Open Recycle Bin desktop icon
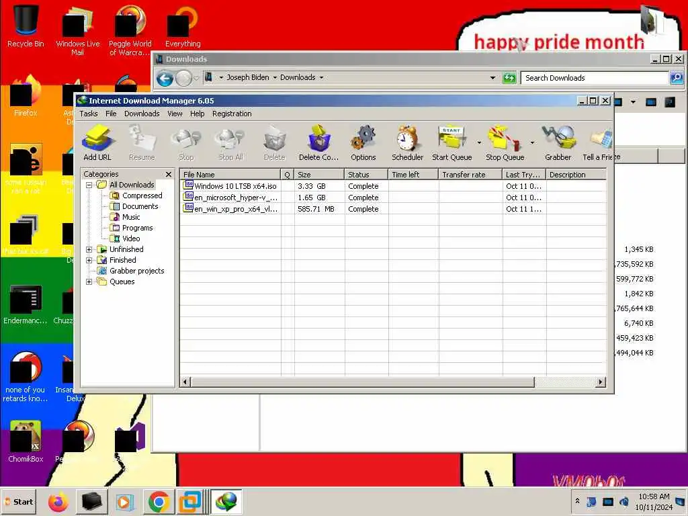 [x=26, y=26]
